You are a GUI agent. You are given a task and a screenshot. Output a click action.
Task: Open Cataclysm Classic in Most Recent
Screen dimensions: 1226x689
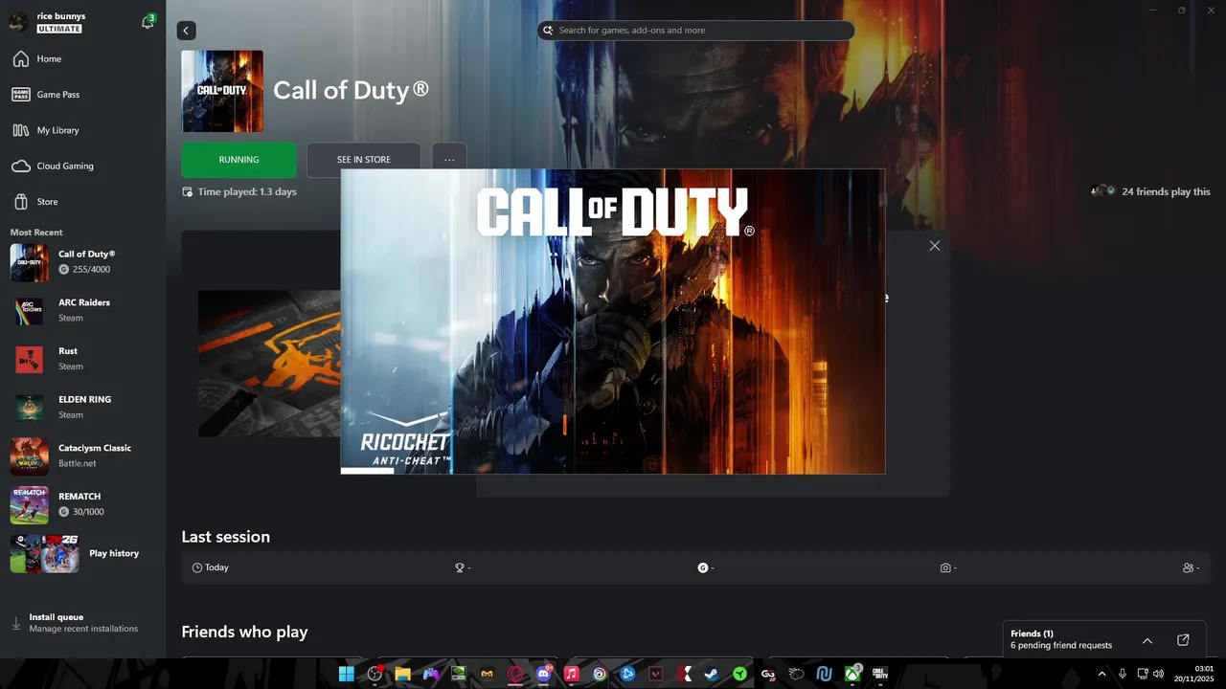83,456
